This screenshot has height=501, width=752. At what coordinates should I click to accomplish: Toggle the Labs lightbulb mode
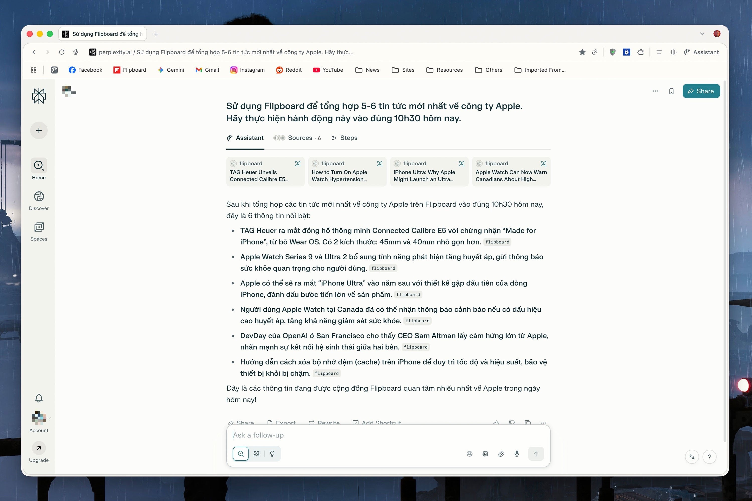point(272,453)
